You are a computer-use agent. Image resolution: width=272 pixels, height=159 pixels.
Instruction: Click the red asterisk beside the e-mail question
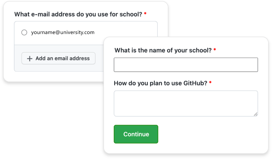(x=145, y=14)
